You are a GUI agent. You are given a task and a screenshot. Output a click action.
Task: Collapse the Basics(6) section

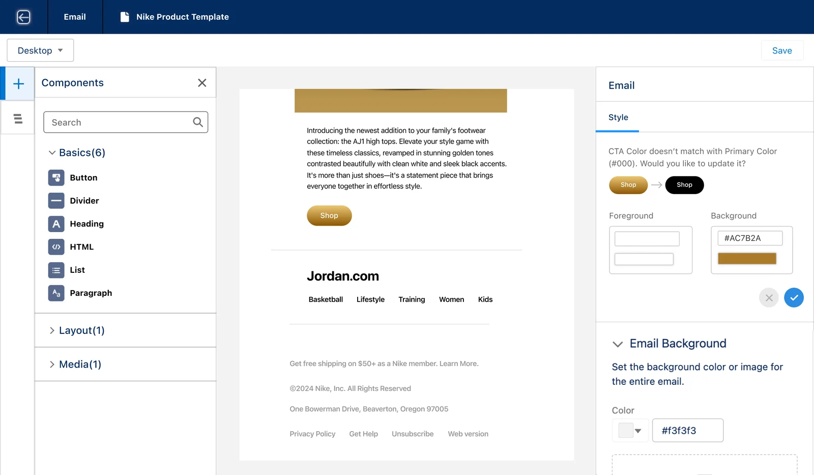(x=77, y=153)
